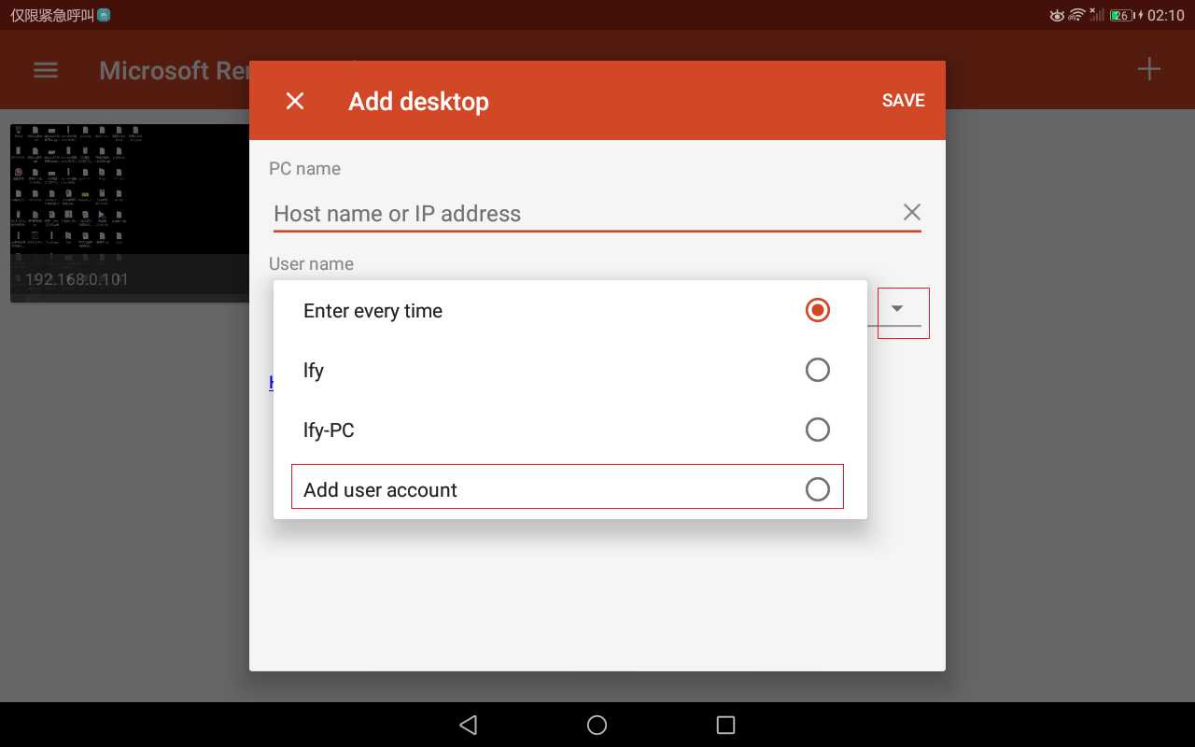Select the Enter every time radio button
This screenshot has width=1195, height=747.
tap(818, 310)
